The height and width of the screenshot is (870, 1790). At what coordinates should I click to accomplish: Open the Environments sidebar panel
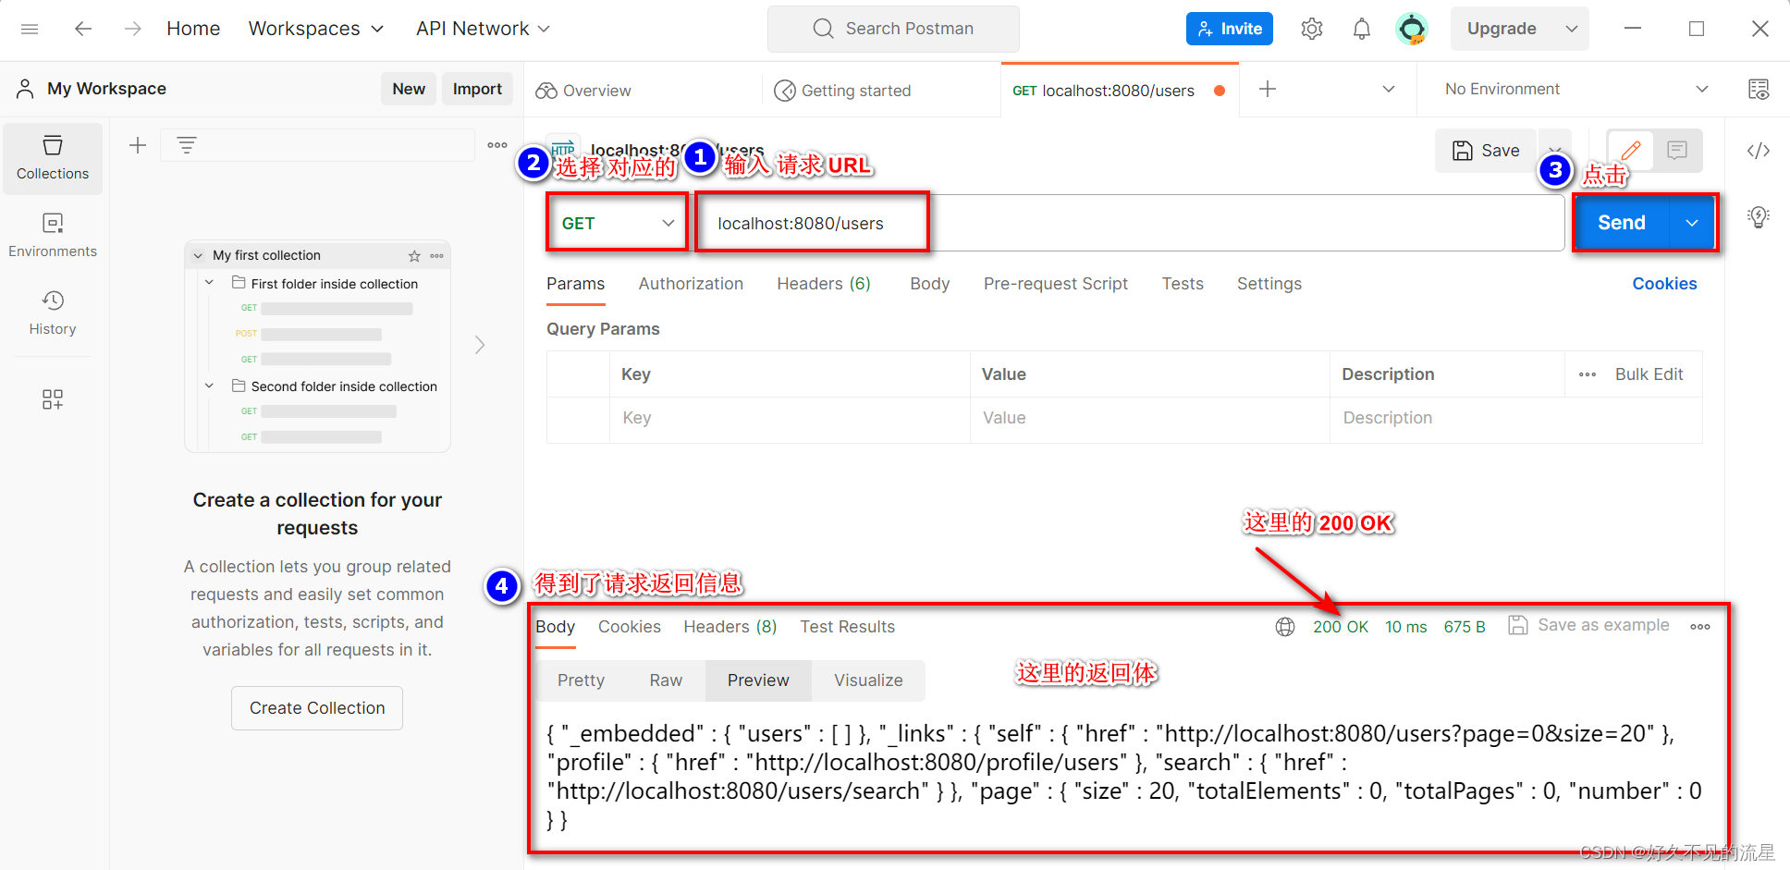tap(53, 236)
